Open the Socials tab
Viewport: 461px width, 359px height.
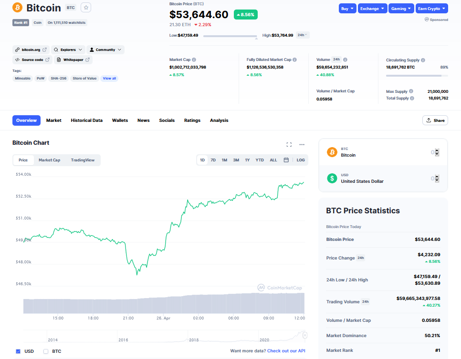tap(167, 120)
